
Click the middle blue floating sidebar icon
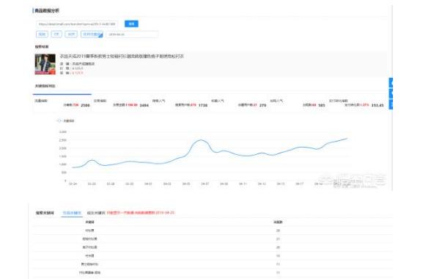point(391,93)
